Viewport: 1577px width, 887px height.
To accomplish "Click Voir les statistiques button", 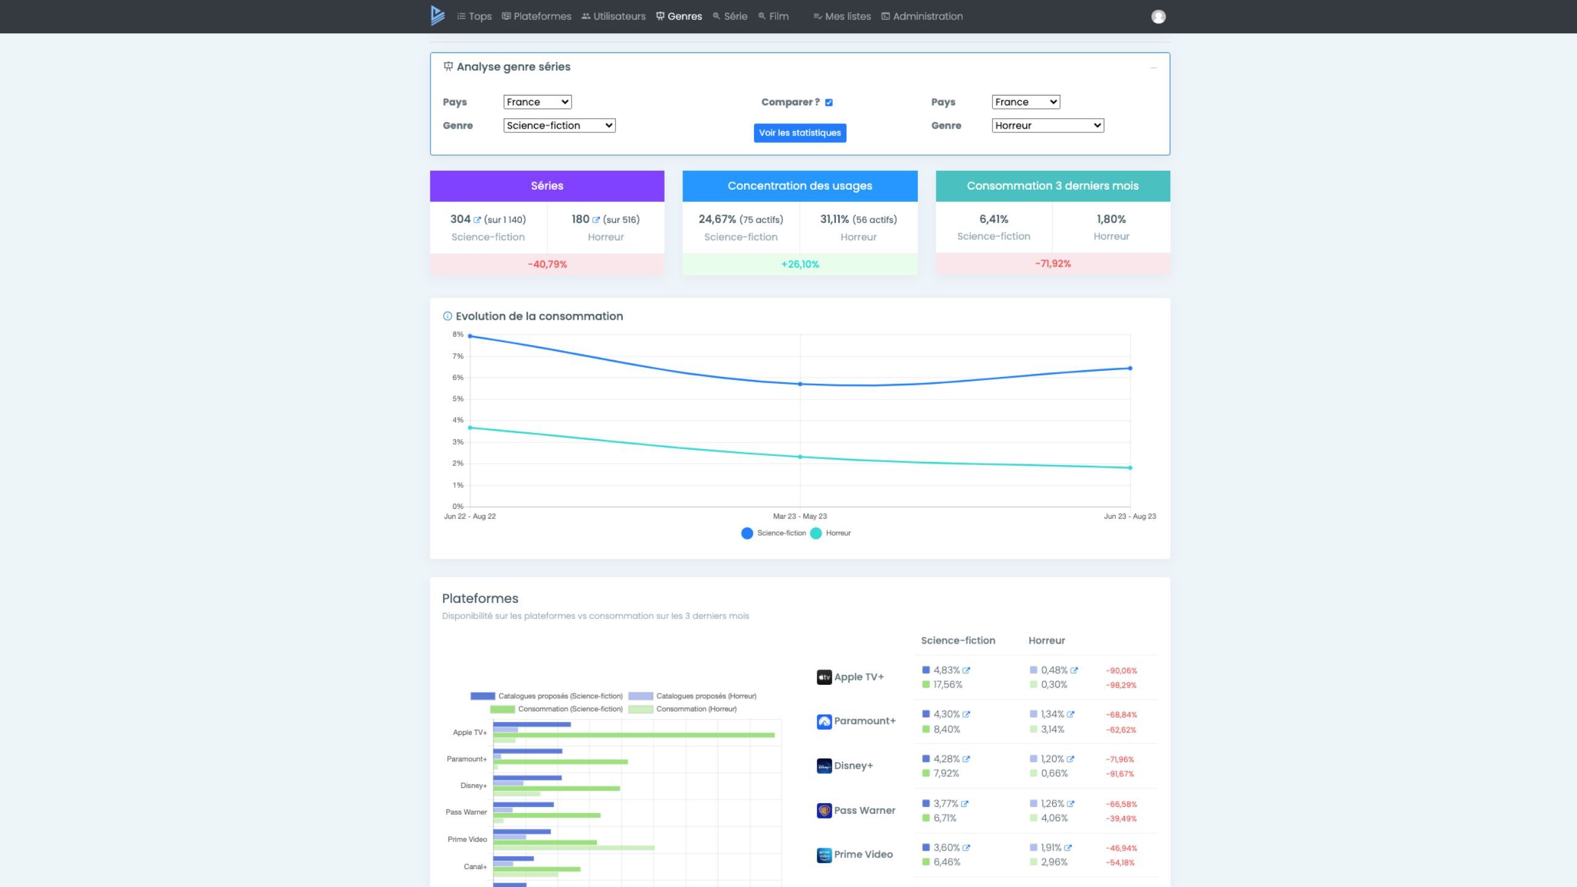I will point(800,133).
